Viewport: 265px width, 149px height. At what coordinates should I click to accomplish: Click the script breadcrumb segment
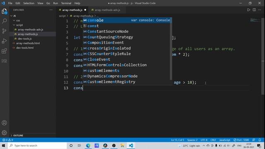(x=62, y=16)
